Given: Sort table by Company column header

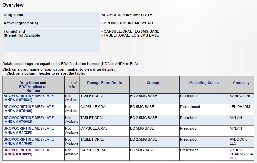Looking at the screenshot, I should coord(241,83).
